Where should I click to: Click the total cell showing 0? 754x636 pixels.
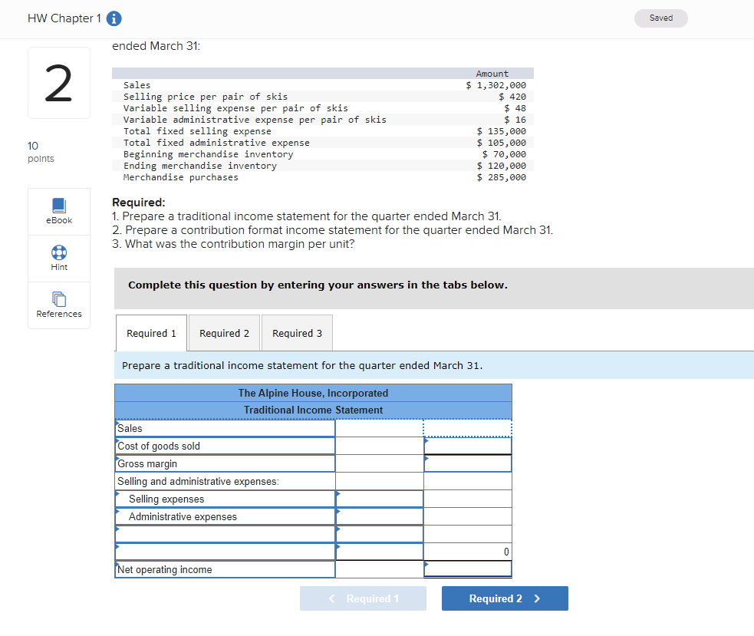[x=467, y=552]
